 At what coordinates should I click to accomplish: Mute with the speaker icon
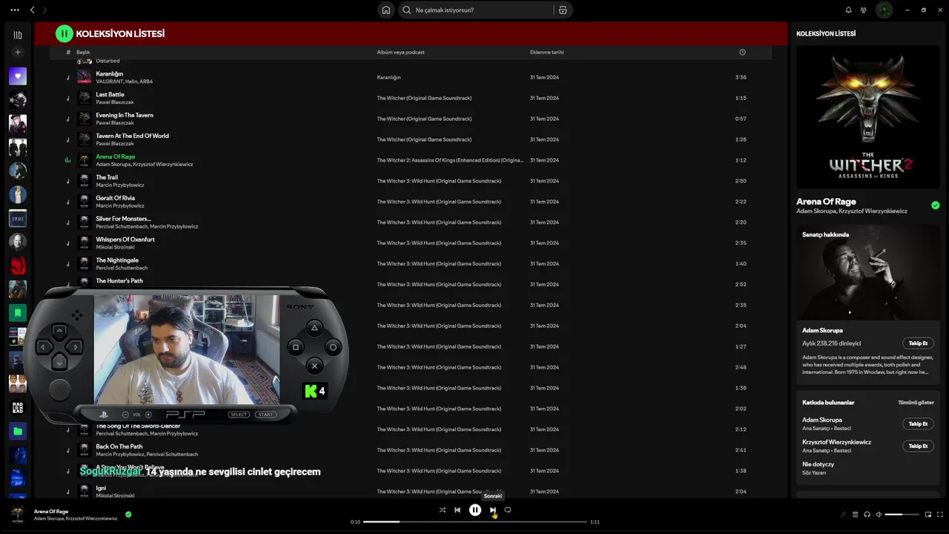coord(879,515)
